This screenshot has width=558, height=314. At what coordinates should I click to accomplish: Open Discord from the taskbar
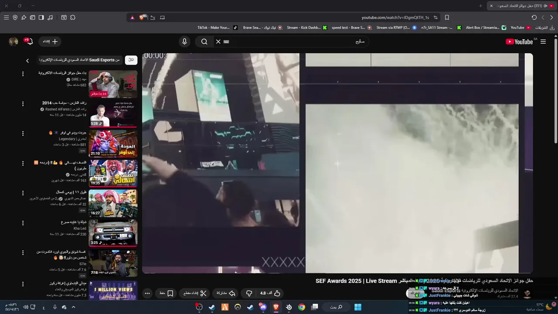pyautogui.click(x=263, y=307)
